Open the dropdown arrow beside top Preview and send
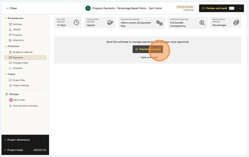 [240, 8]
